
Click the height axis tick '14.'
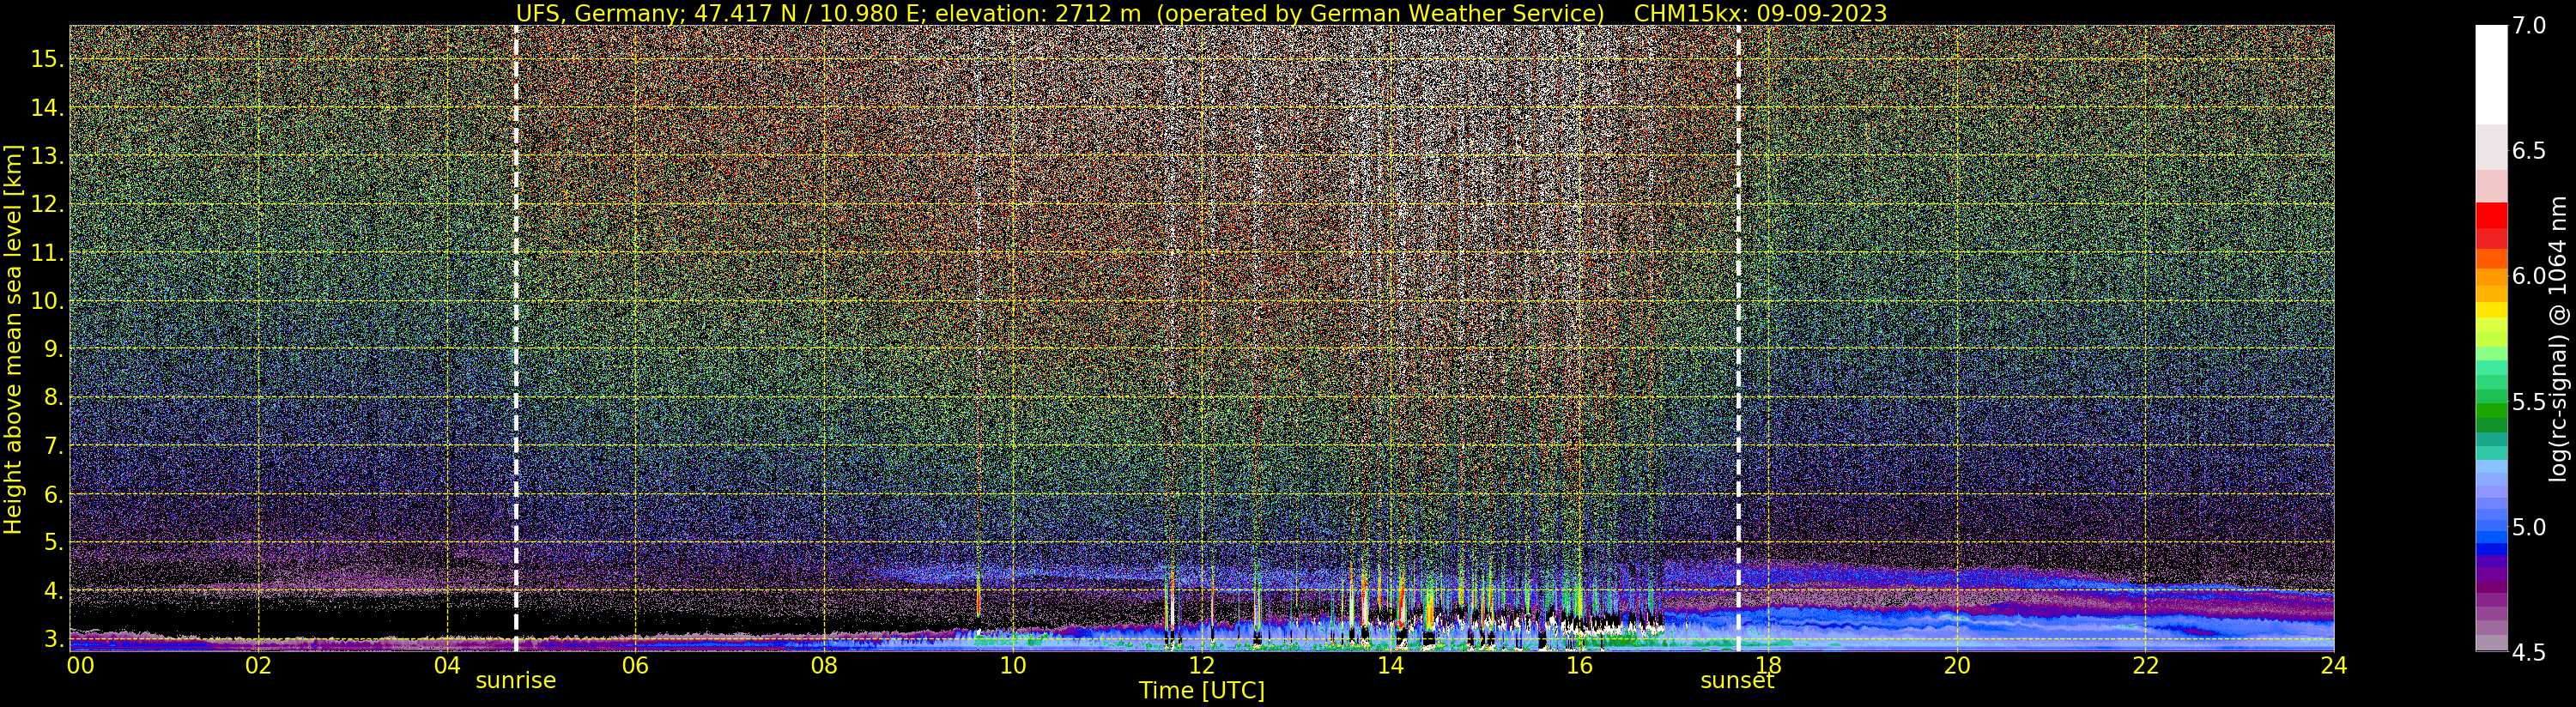pos(47,107)
